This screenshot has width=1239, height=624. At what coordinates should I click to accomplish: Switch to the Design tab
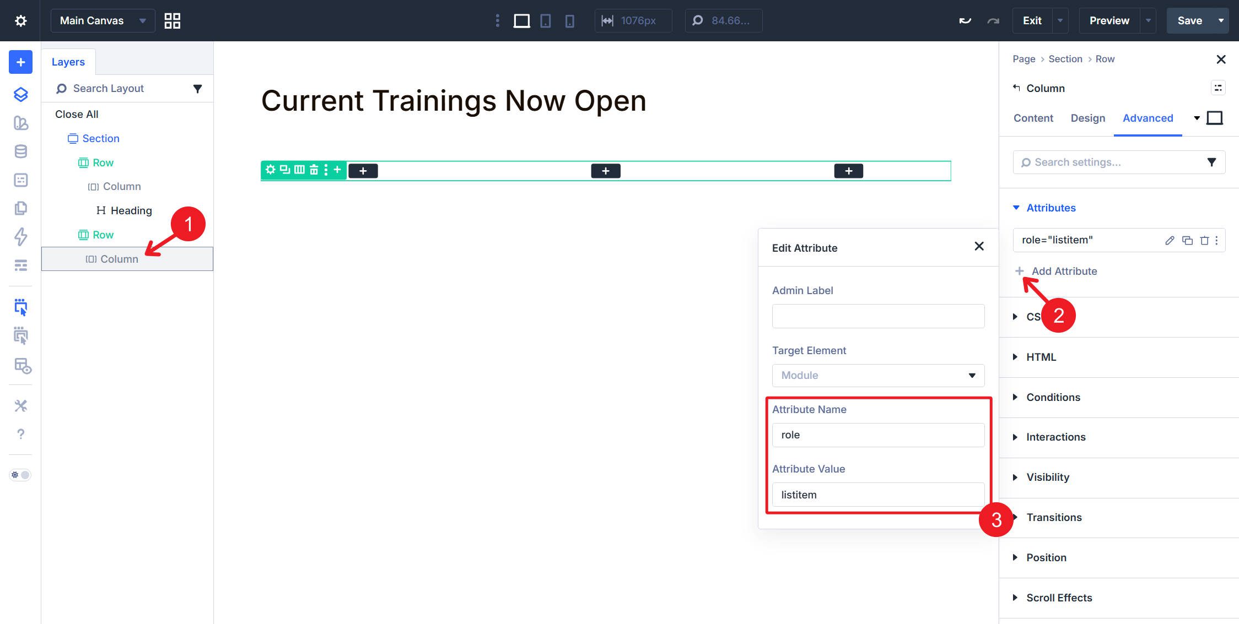click(1087, 118)
